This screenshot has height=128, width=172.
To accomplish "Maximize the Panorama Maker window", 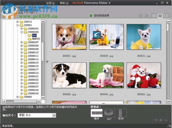I will click(x=162, y=3).
